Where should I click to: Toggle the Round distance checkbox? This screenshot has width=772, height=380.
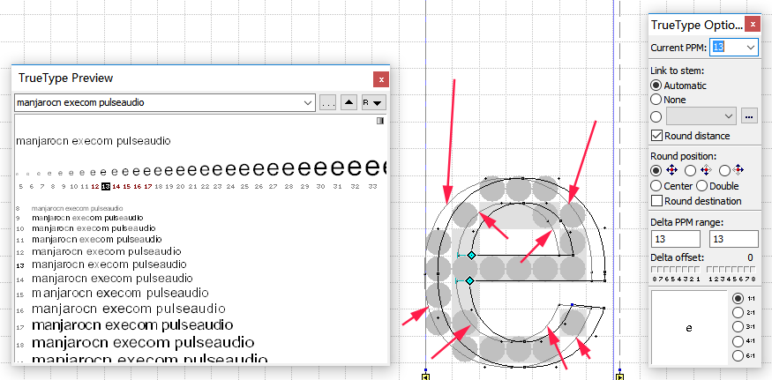[656, 136]
